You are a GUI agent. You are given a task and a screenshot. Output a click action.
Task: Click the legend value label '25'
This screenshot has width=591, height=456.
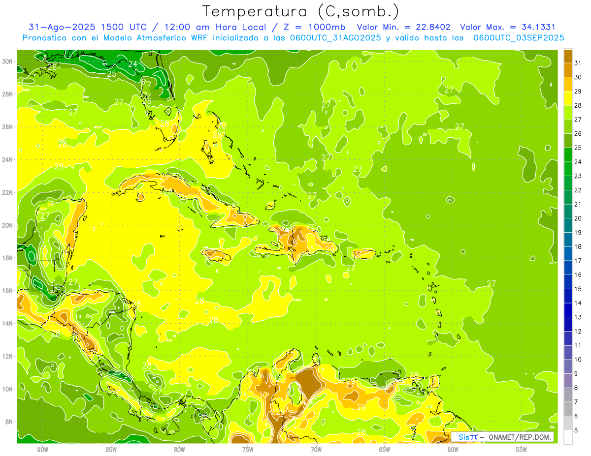point(578,148)
